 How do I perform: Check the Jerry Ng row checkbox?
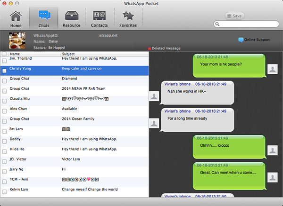(x=4, y=172)
